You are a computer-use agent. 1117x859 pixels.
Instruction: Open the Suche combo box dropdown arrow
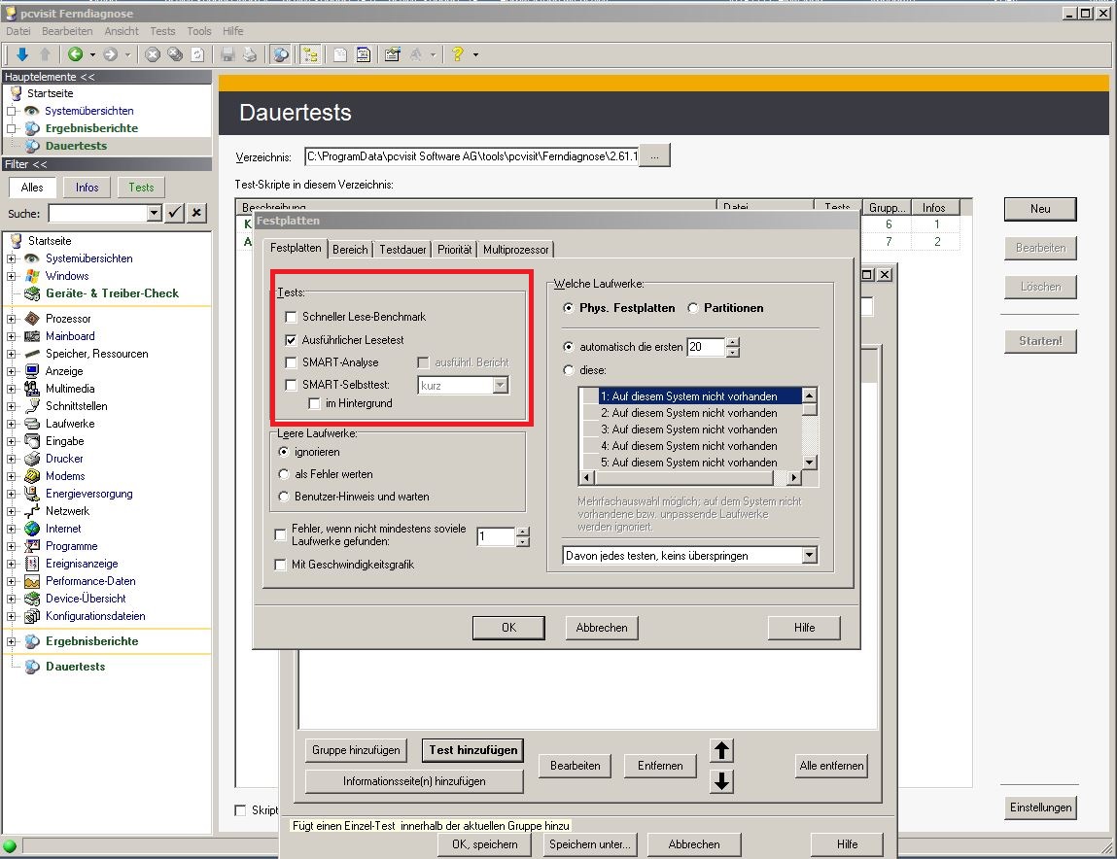(154, 213)
